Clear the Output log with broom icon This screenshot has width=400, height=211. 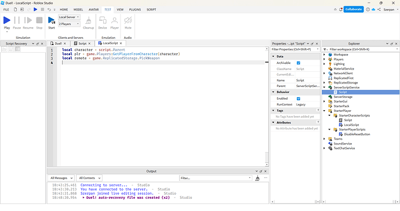click(257, 178)
